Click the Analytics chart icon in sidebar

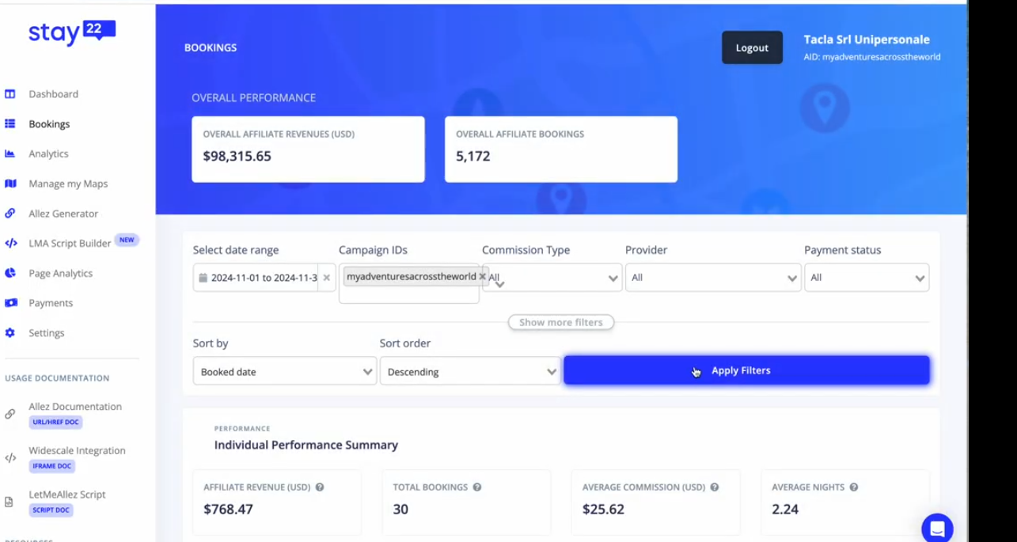point(10,154)
